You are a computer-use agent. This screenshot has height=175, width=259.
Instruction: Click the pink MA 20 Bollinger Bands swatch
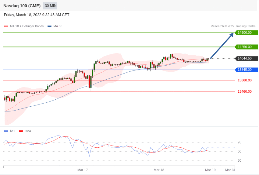[x=6, y=26]
